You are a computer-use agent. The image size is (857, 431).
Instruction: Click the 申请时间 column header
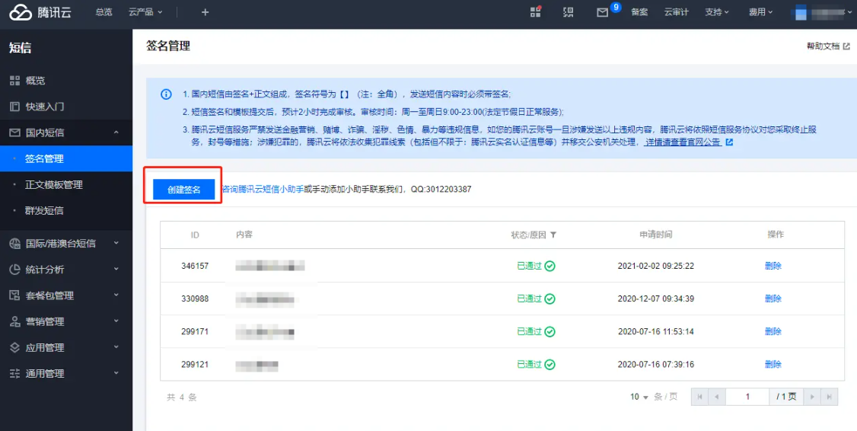click(656, 235)
